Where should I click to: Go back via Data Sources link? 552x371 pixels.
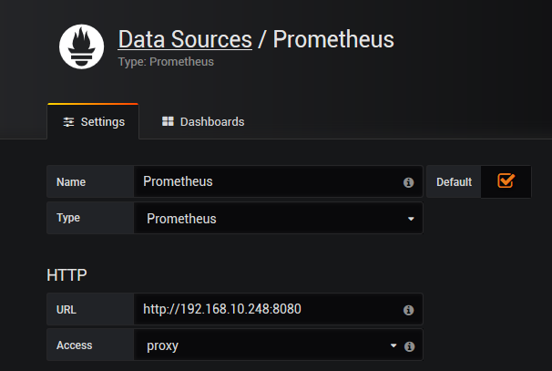pyautogui.click(x=185, y=39)
